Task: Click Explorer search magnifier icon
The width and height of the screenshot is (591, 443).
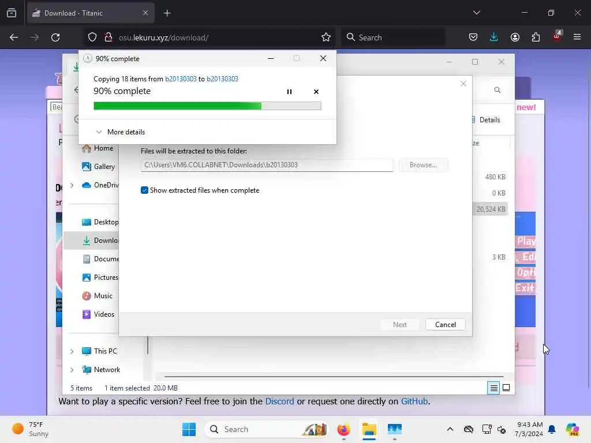Action: 497,90
